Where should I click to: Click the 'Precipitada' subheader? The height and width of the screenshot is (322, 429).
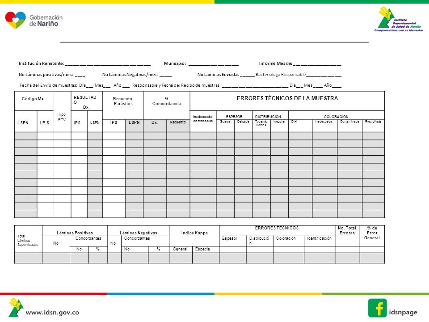[x=373, y=121]
